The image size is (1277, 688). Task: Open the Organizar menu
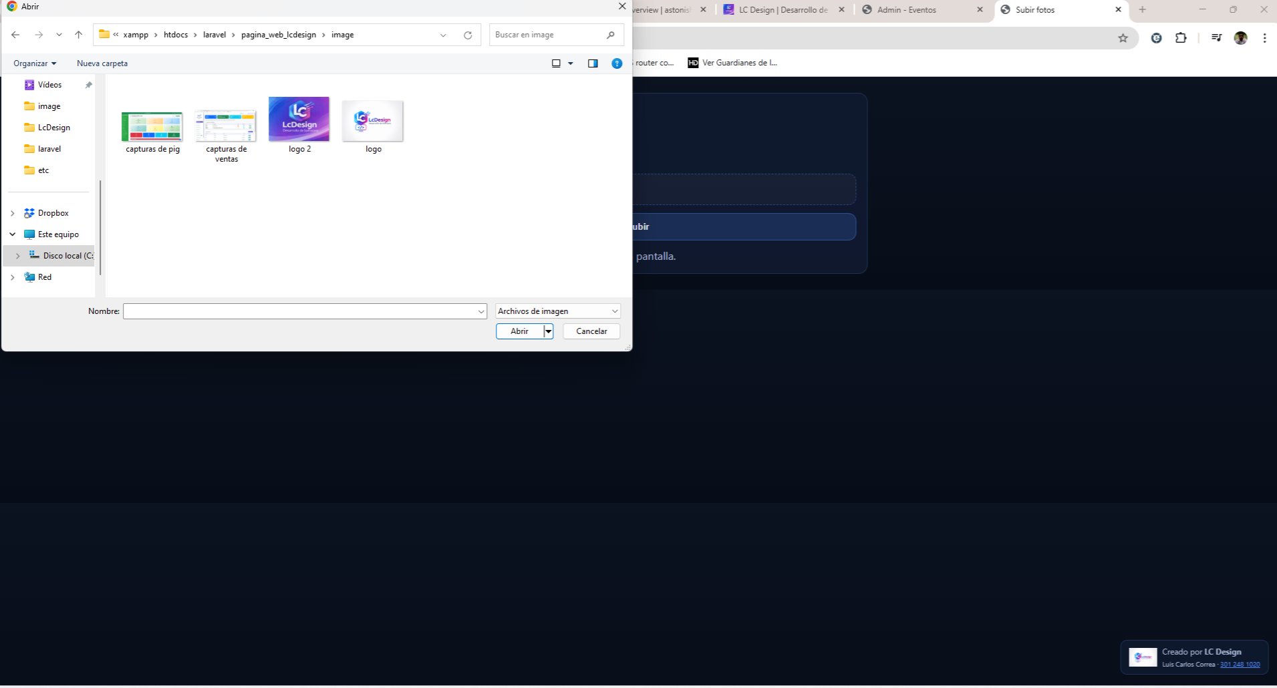point(34,63)
